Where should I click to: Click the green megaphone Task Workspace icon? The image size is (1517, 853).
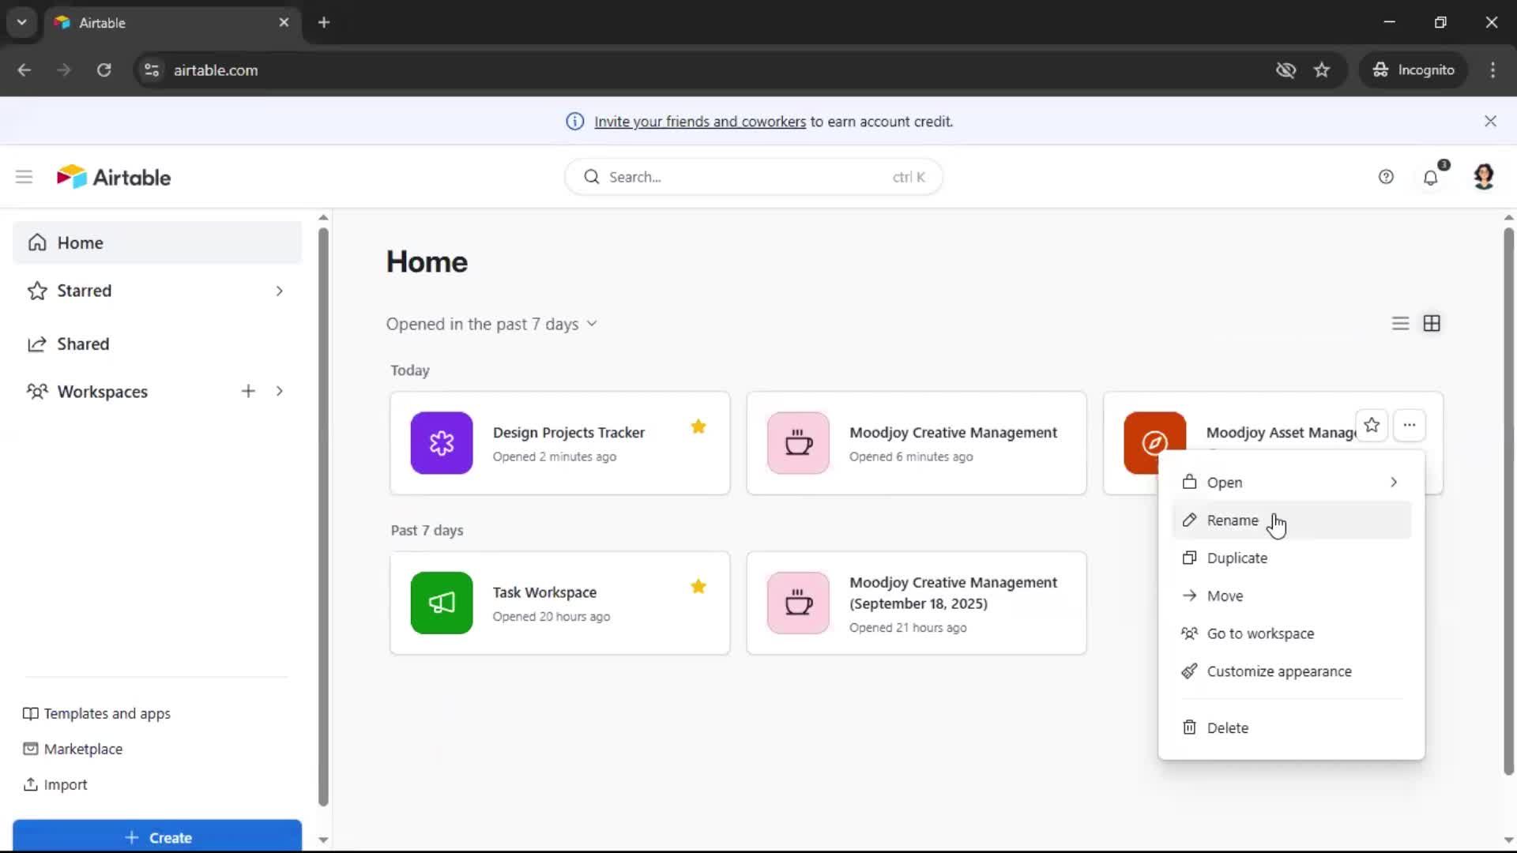tap(442, 603)
